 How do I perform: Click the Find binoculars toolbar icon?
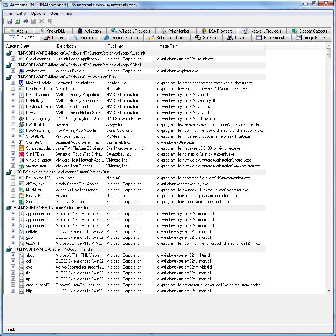point(26,21)
